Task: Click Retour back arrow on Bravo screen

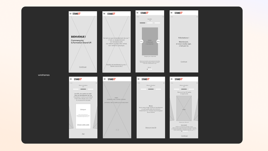Action: coord(139,83)
